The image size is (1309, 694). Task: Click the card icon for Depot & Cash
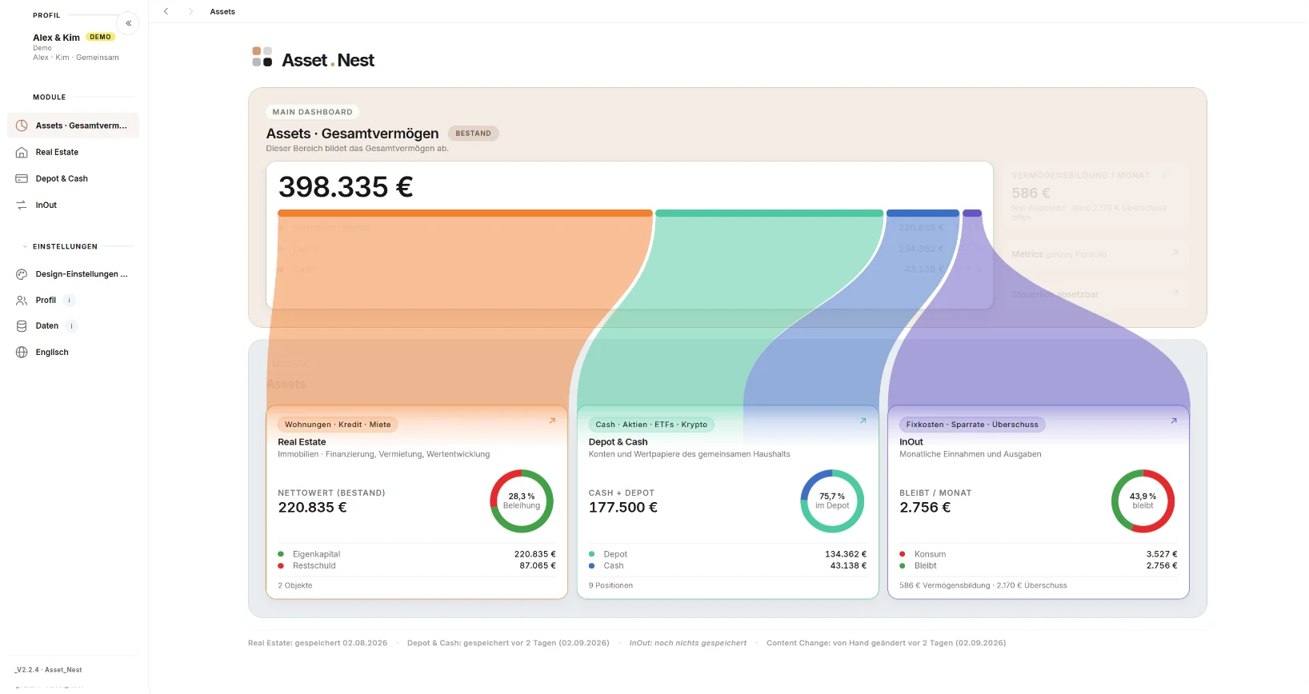tap(22, 178)
